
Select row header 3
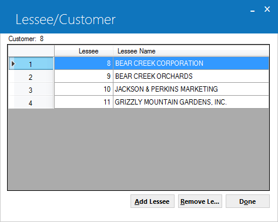click(x=31, y=89)
